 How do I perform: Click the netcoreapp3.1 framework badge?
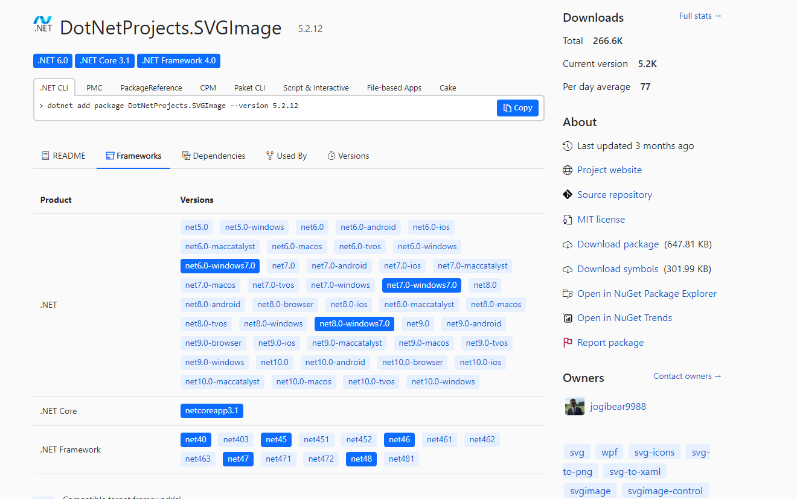[x=212, y=411]
